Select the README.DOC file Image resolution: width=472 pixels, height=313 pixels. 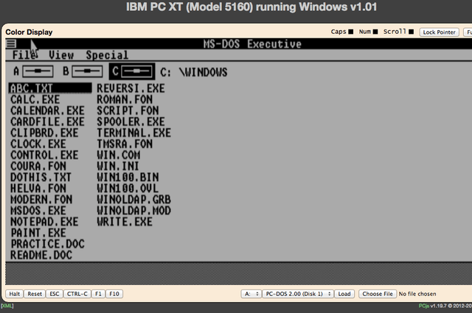coord(41,256)
